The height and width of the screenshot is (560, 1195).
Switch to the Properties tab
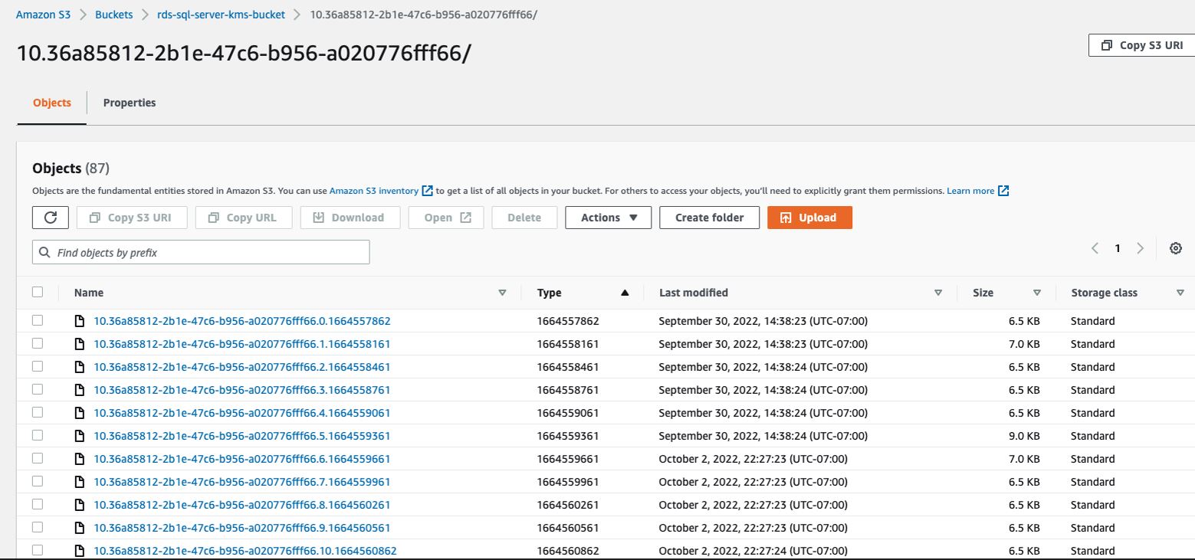pos(130,102)
